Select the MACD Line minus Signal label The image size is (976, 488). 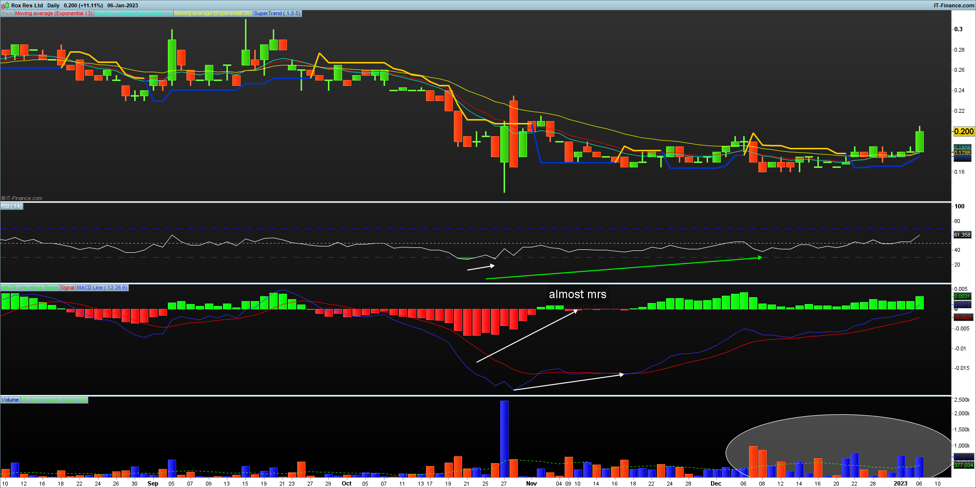pos(29,288)
